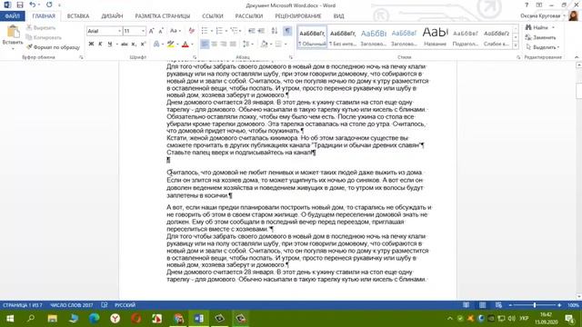Click Windows Start button on taskbar
This screenshot has width=582, height=327.
10,319
